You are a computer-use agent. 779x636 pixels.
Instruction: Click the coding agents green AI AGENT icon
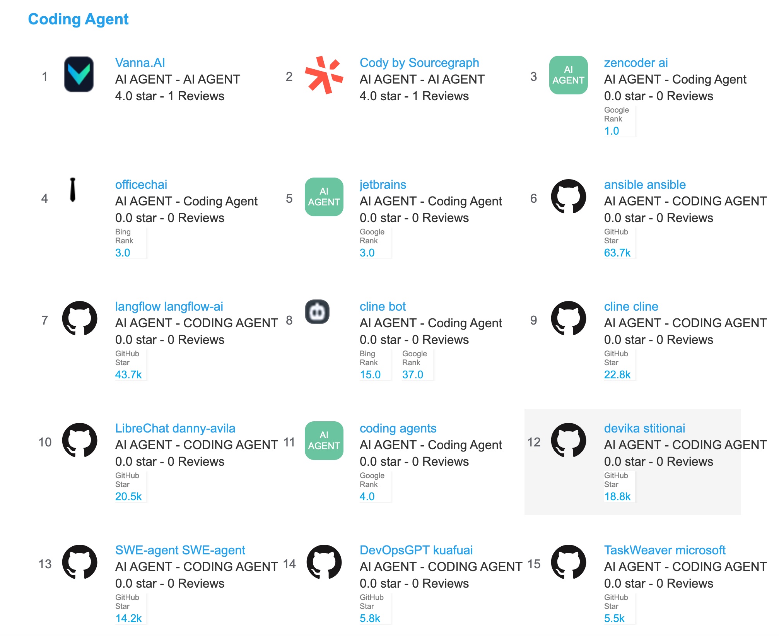coord(324,441)
